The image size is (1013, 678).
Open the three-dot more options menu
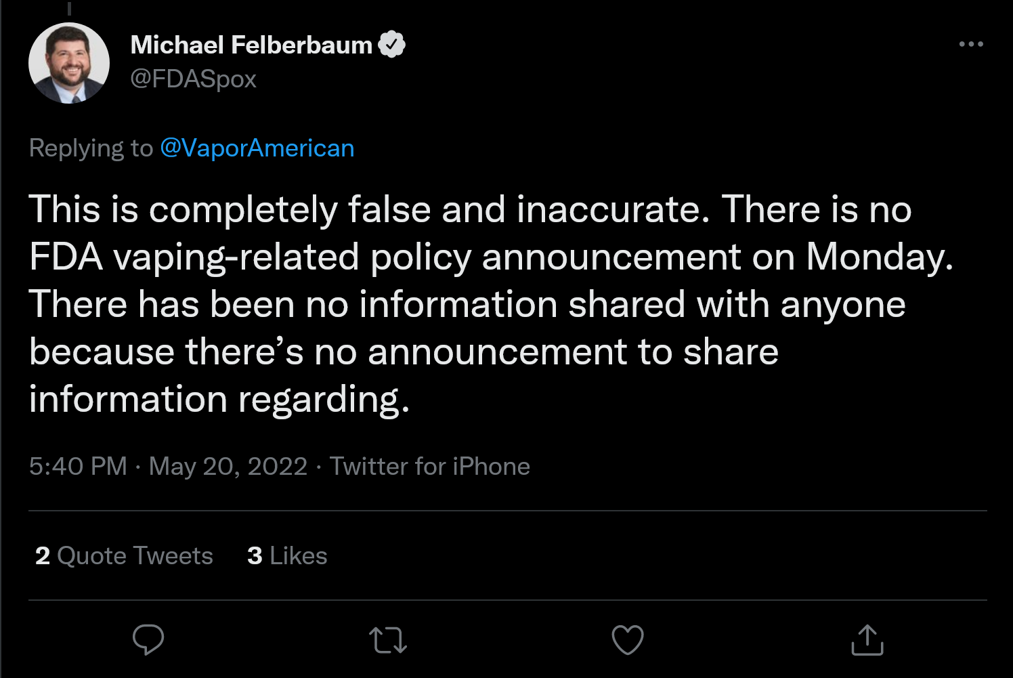(x=971, y=45)
